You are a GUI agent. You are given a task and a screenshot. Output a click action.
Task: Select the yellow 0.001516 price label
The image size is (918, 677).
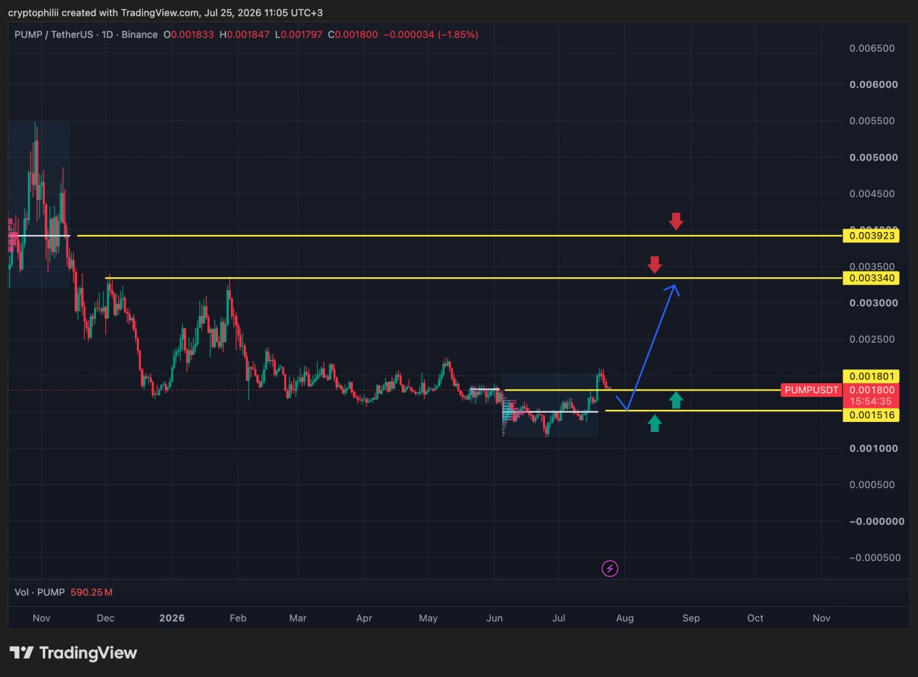(872, 416)
